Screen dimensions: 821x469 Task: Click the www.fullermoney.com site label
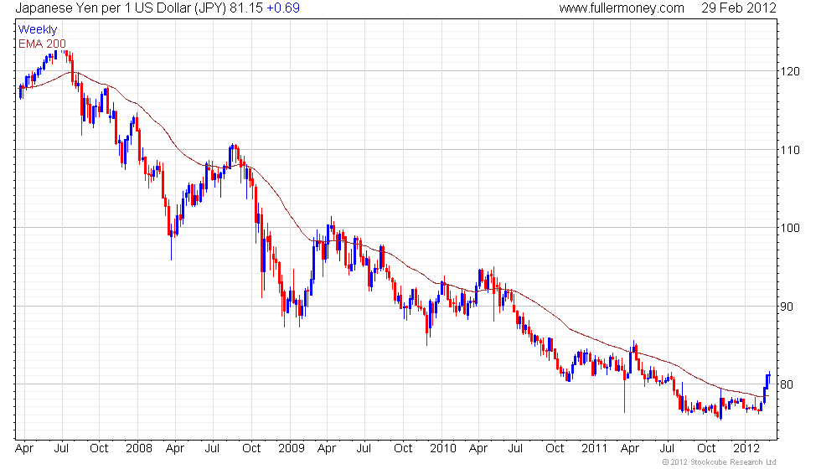tap(622, 8)
